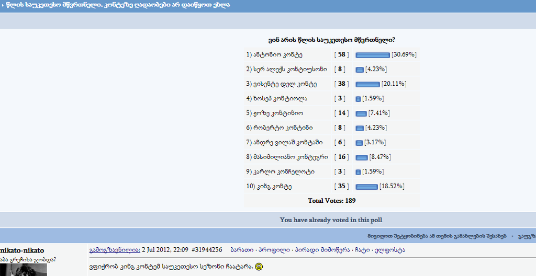Open ელფოსტა link in post header

pyautogui.click(x=390, y=250)
